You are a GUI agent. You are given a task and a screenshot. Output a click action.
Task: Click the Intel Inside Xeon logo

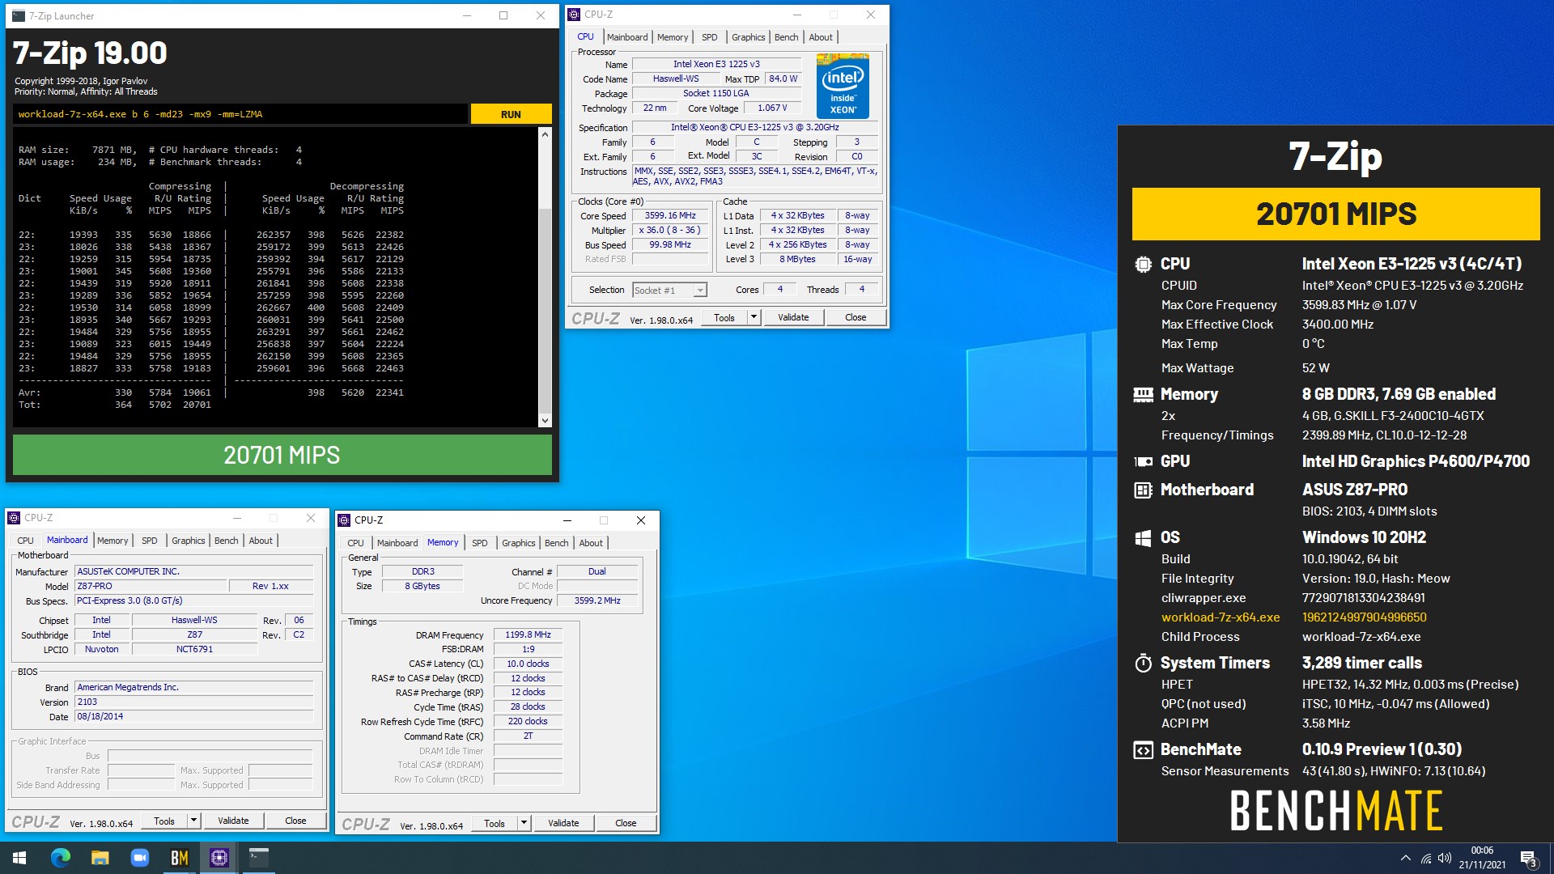click(843, 87)
